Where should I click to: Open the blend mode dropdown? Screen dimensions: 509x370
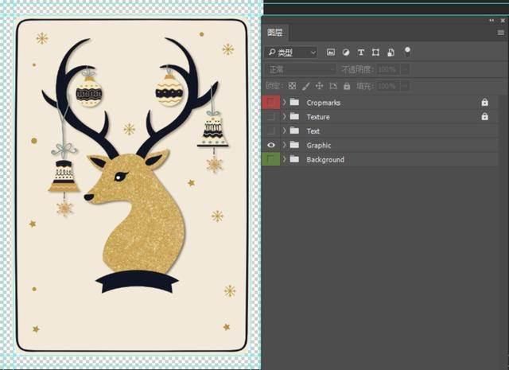301,69
